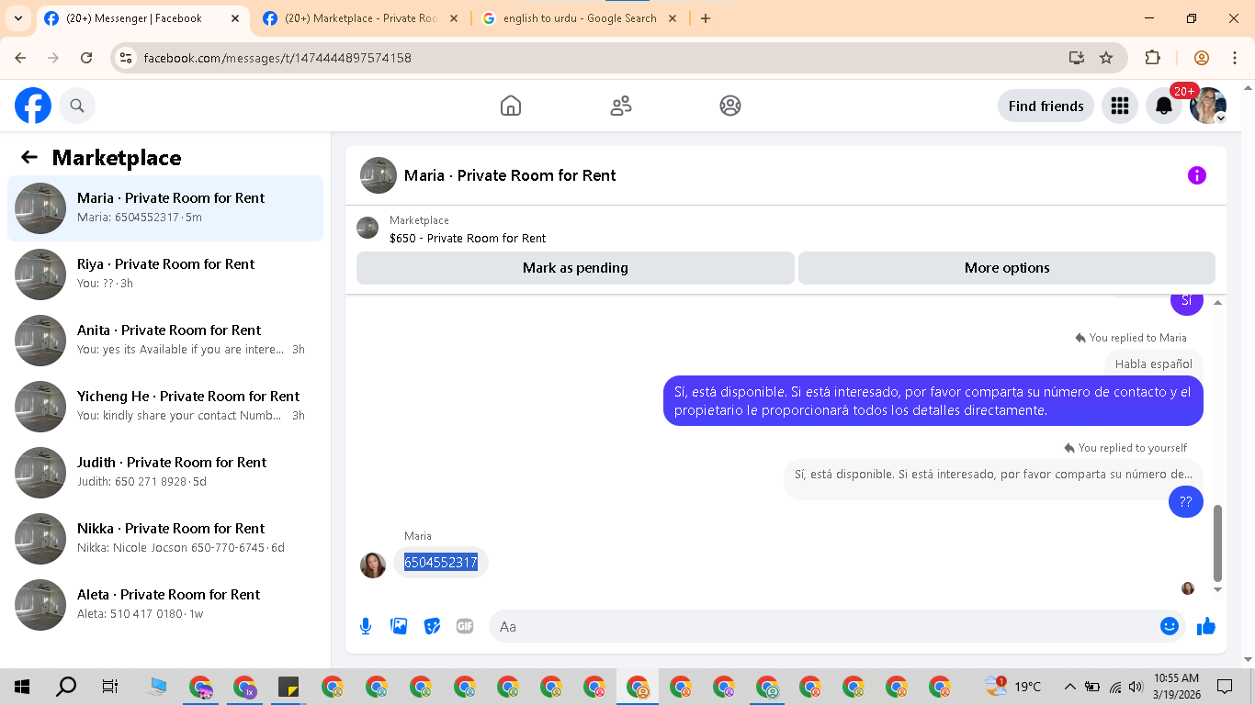Click the Find friends button
The image size is (1255, 705).
[1046, 106]
